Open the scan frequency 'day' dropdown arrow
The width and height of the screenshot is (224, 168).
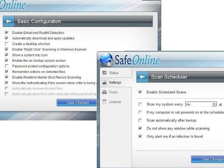(214, 104)
